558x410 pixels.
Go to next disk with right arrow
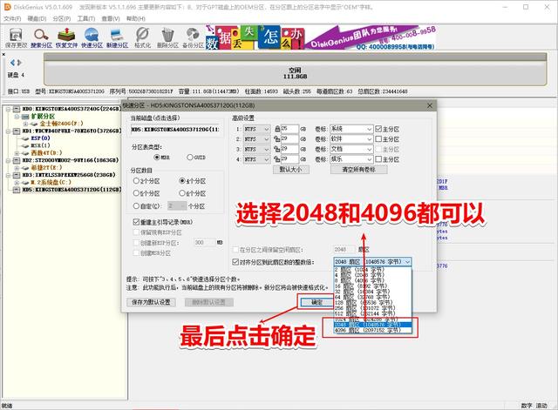pyautogui.click(x=19, y=63)
